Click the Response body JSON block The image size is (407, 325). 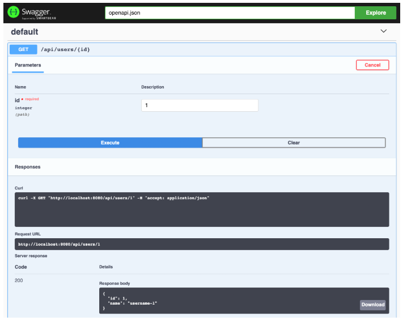tap(244, 301)
